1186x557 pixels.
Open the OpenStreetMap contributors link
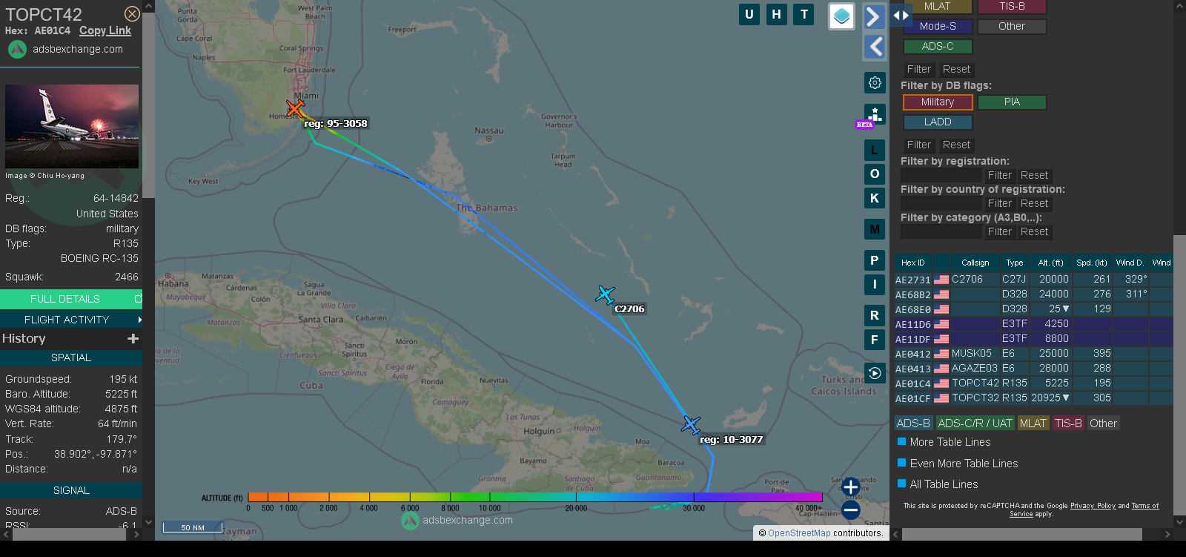(799, 533)
